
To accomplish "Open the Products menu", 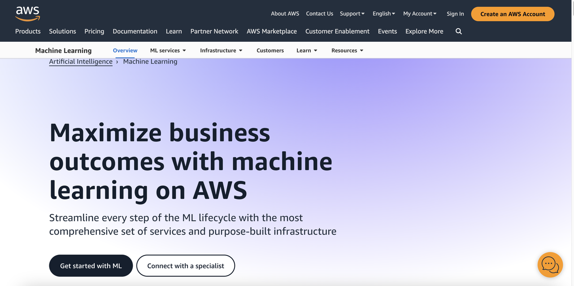I will tap(28, 31).
